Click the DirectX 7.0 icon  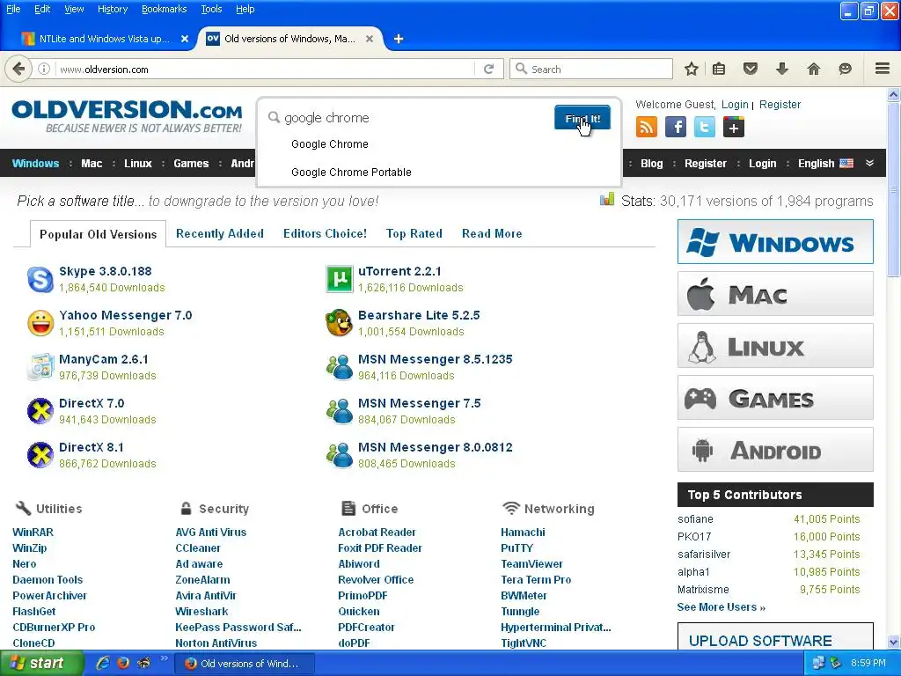pyautogui.click(x=40, y=411)
